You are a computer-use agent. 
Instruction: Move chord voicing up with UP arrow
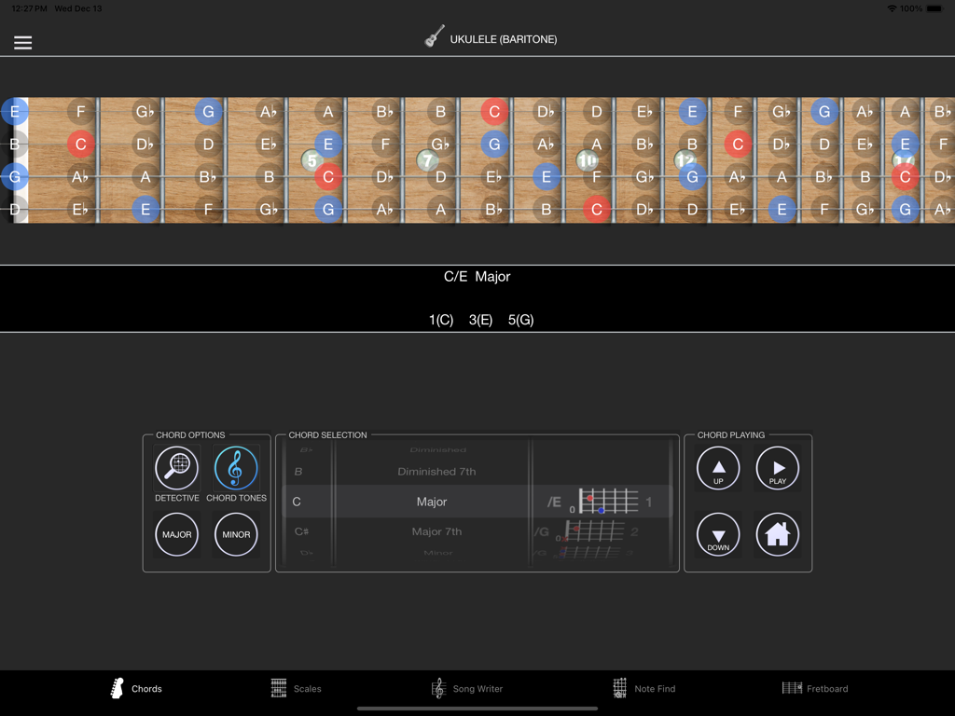tap(717, 468)
